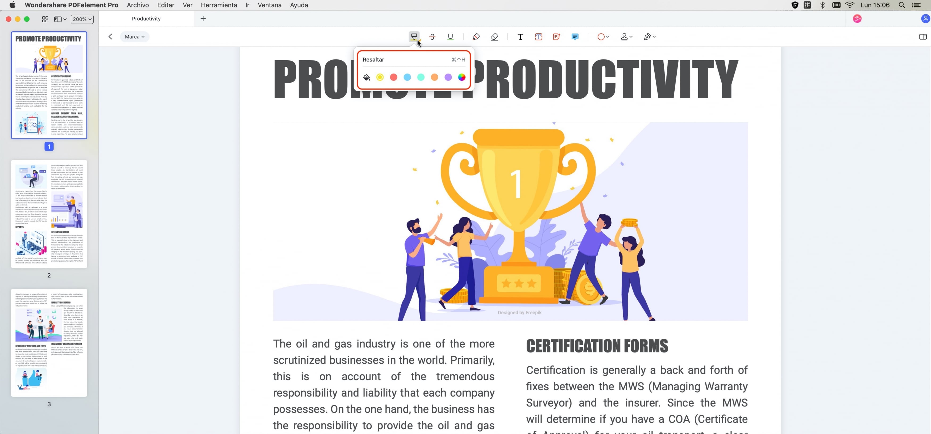
Task: Select the Highlight (Resaltar) tool
Action: click(414, 36)
